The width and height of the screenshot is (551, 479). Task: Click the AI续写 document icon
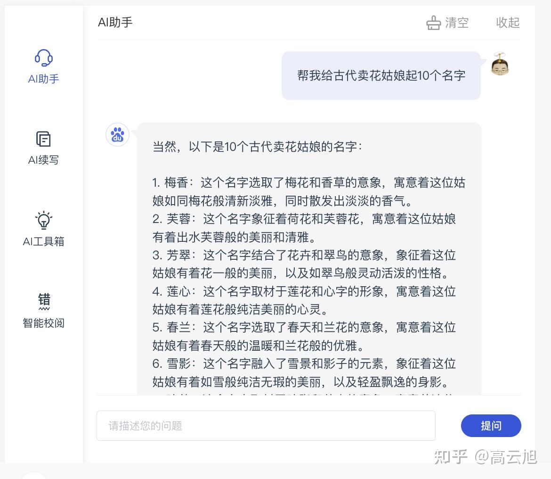[43, 139]
